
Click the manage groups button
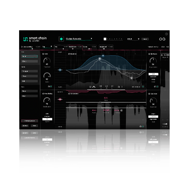[x=30, y=121]
